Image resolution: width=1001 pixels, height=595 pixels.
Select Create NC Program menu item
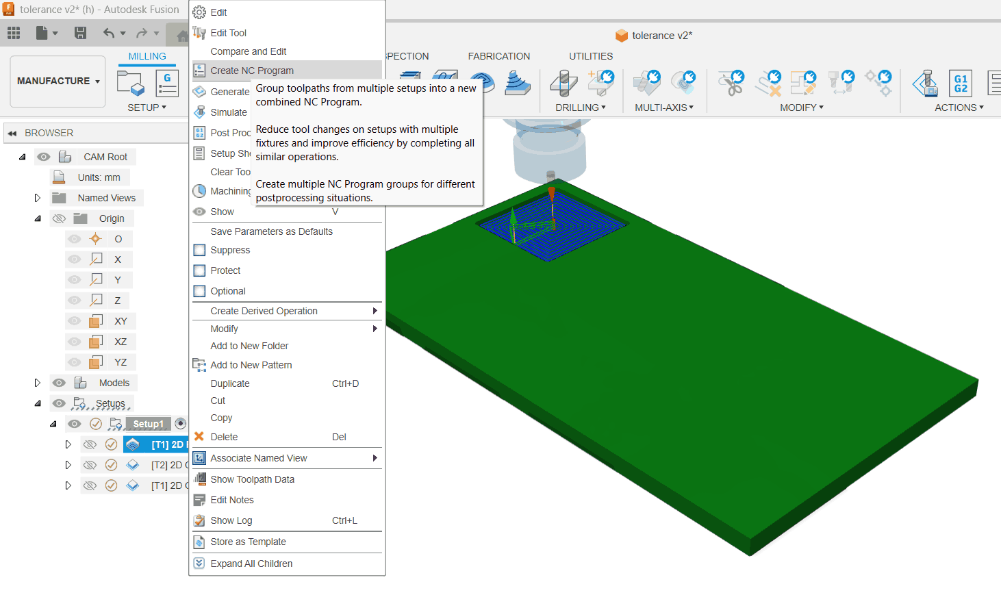[x=287, y=71]
